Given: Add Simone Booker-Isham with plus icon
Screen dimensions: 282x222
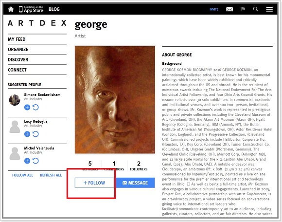Looking at the screenshot, I should point(27,107).
